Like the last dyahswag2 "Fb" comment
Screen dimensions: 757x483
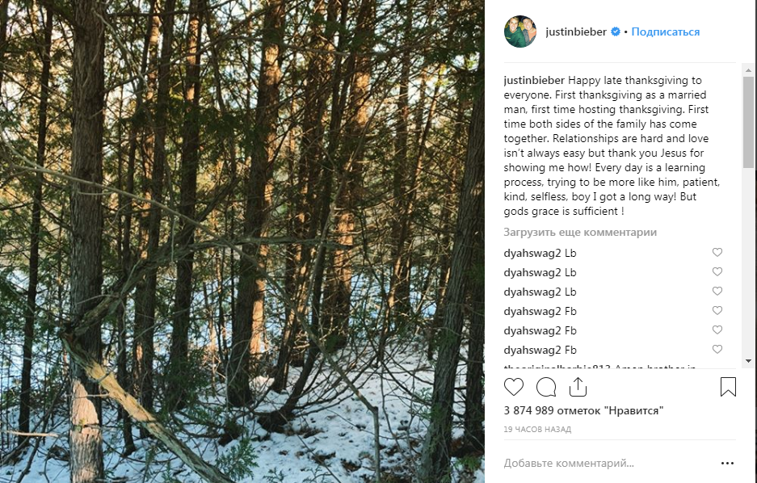point(717,350)
